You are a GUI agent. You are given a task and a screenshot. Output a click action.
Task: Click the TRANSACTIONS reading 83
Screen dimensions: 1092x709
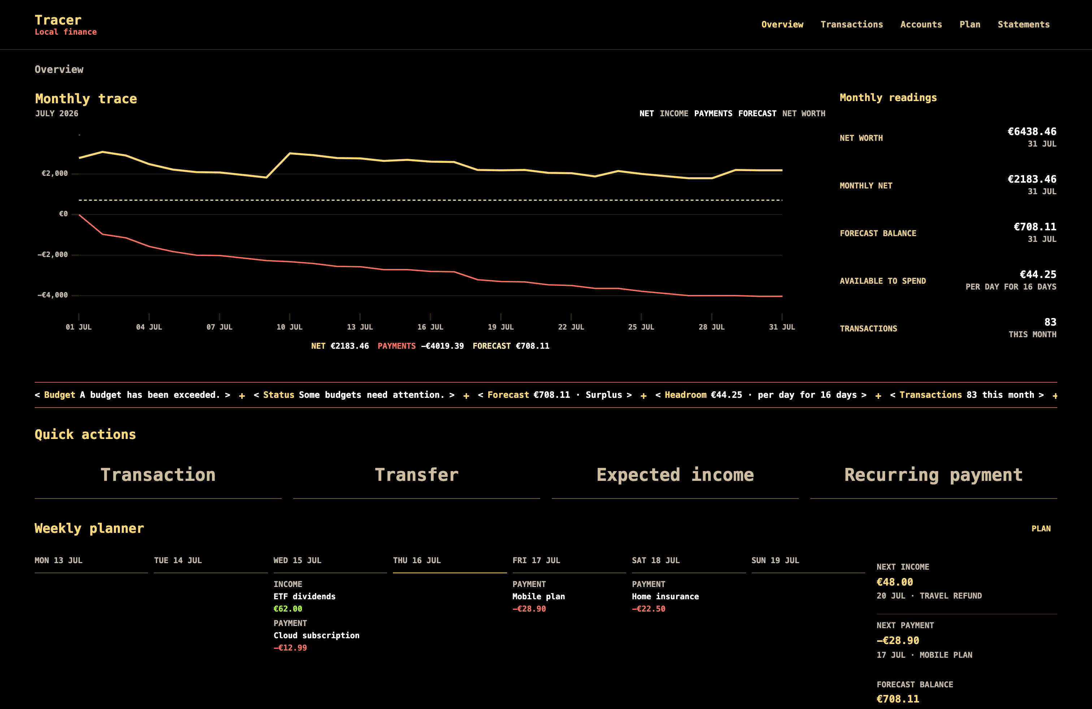point(1050,322)
